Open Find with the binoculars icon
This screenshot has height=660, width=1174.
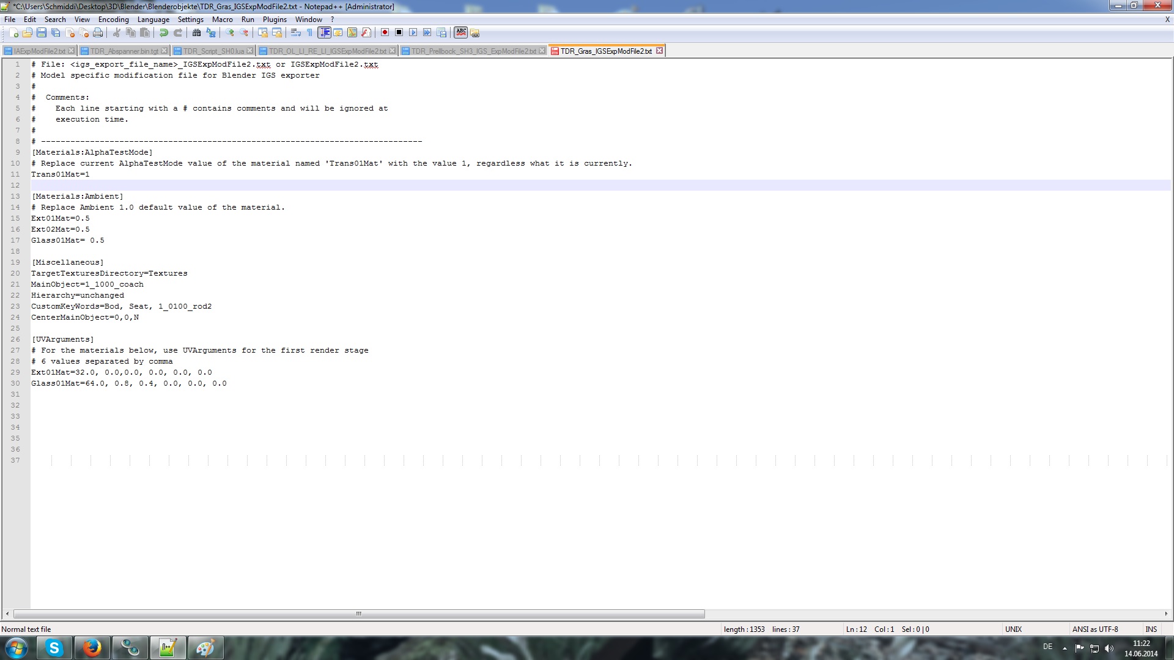(197, 32)
